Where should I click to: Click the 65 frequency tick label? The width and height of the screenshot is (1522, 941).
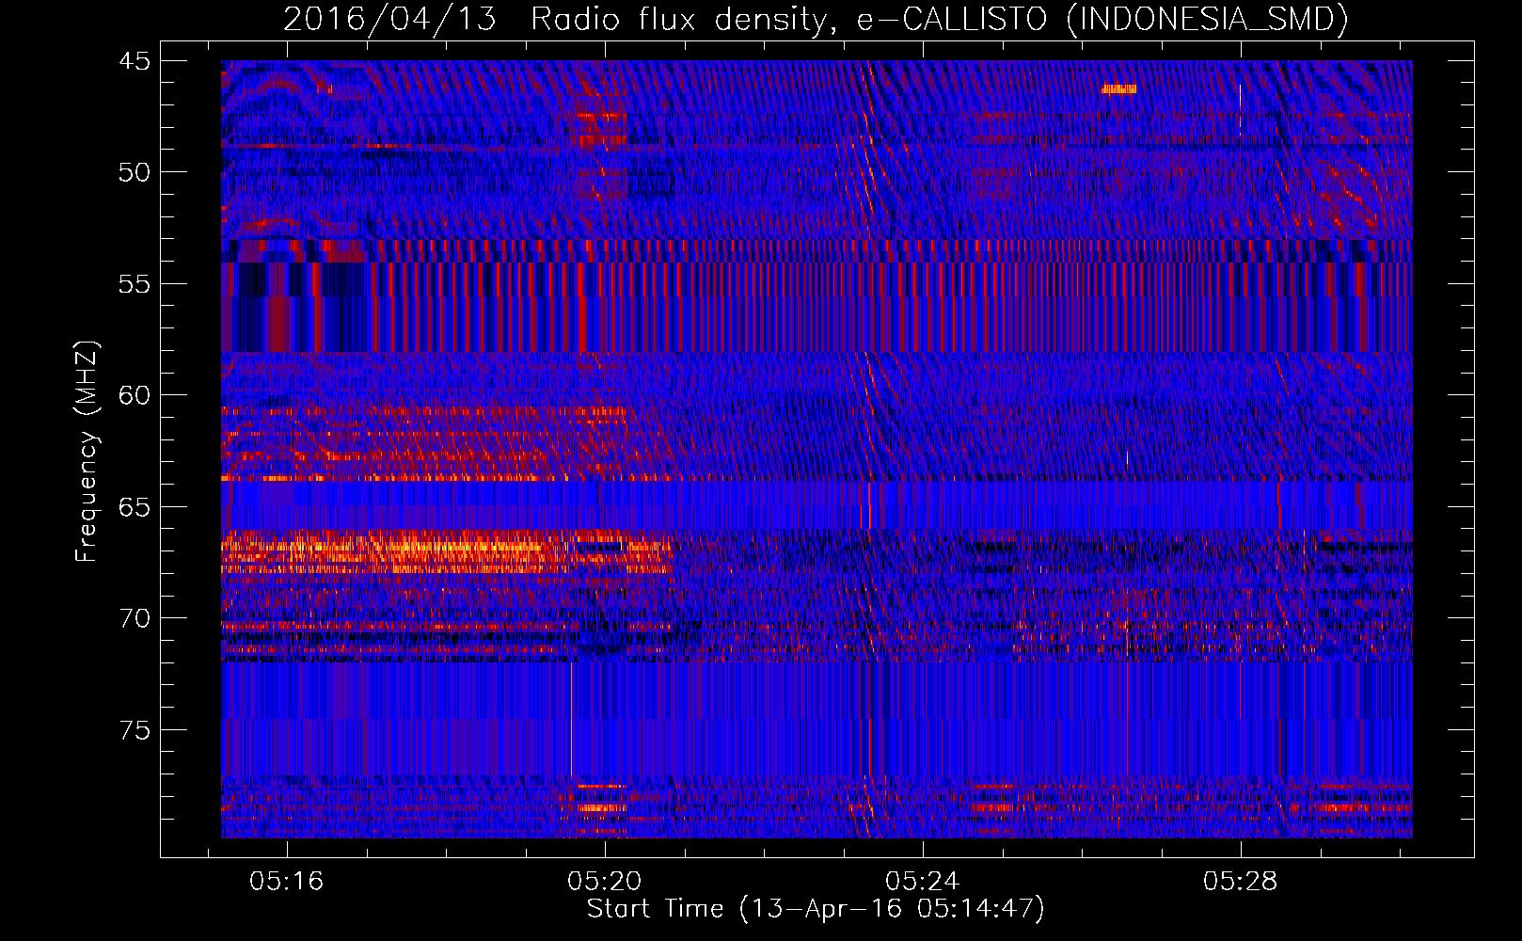135,507
